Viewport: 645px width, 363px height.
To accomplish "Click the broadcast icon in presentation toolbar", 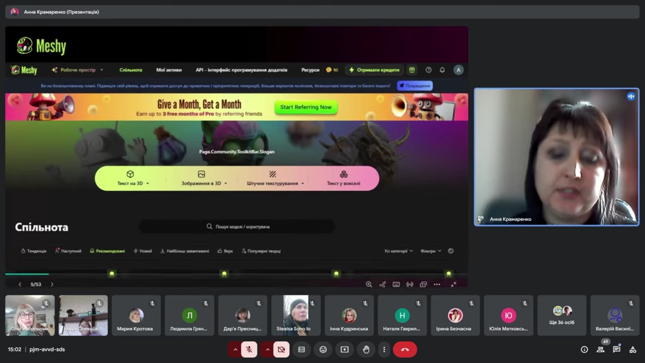I will click(x=410, y=284).
